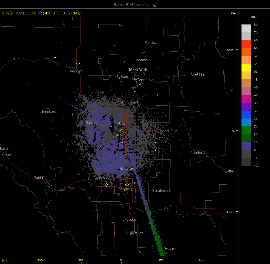The width and height of the screenshot is (270, 264).
Task: Click the Olds town label
Action: click(122, 124)
